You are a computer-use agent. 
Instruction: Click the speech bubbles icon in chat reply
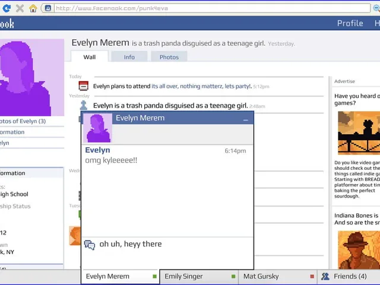point(90,245)
